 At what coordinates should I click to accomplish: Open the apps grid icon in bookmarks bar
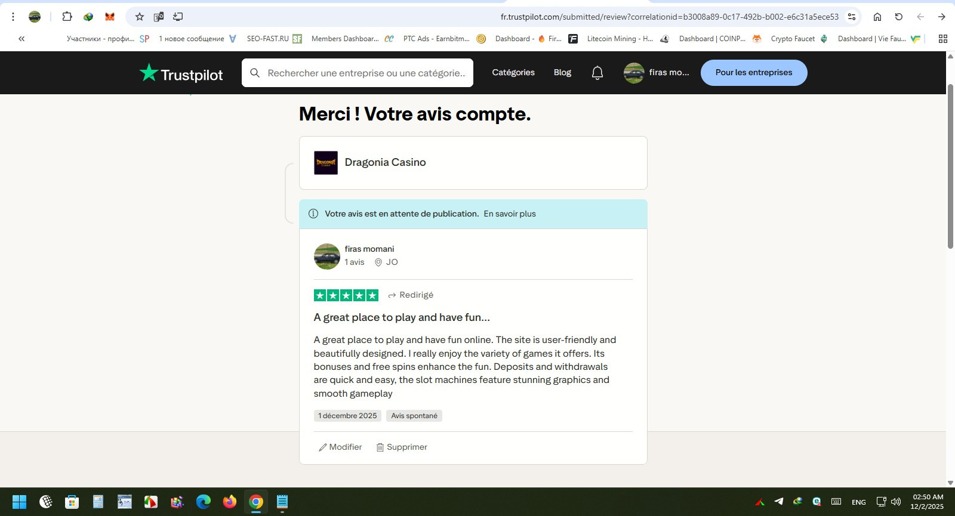[943, 39]
